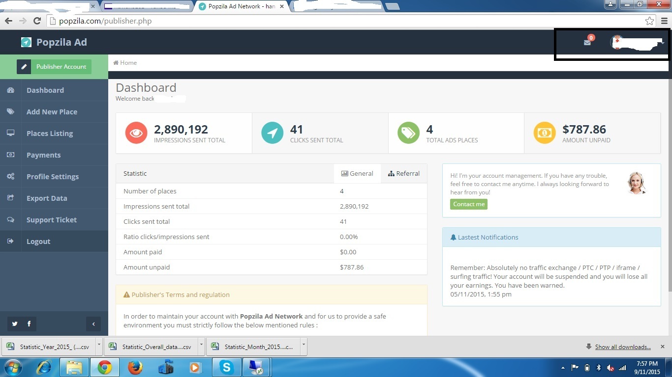Click the 'Amount paid' $0.00 row
Screen dimensions: 672x377
coord(272,252)
